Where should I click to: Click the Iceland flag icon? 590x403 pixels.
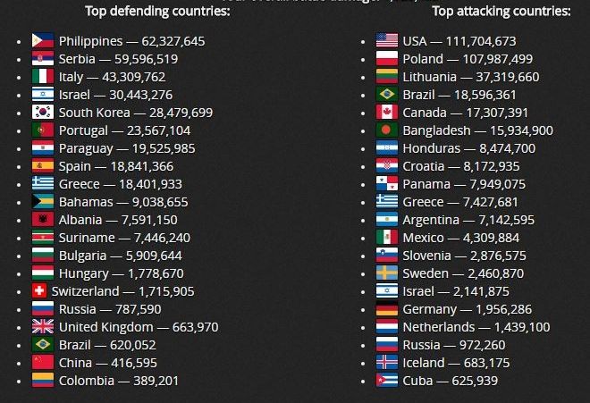(x=387, y=363)
